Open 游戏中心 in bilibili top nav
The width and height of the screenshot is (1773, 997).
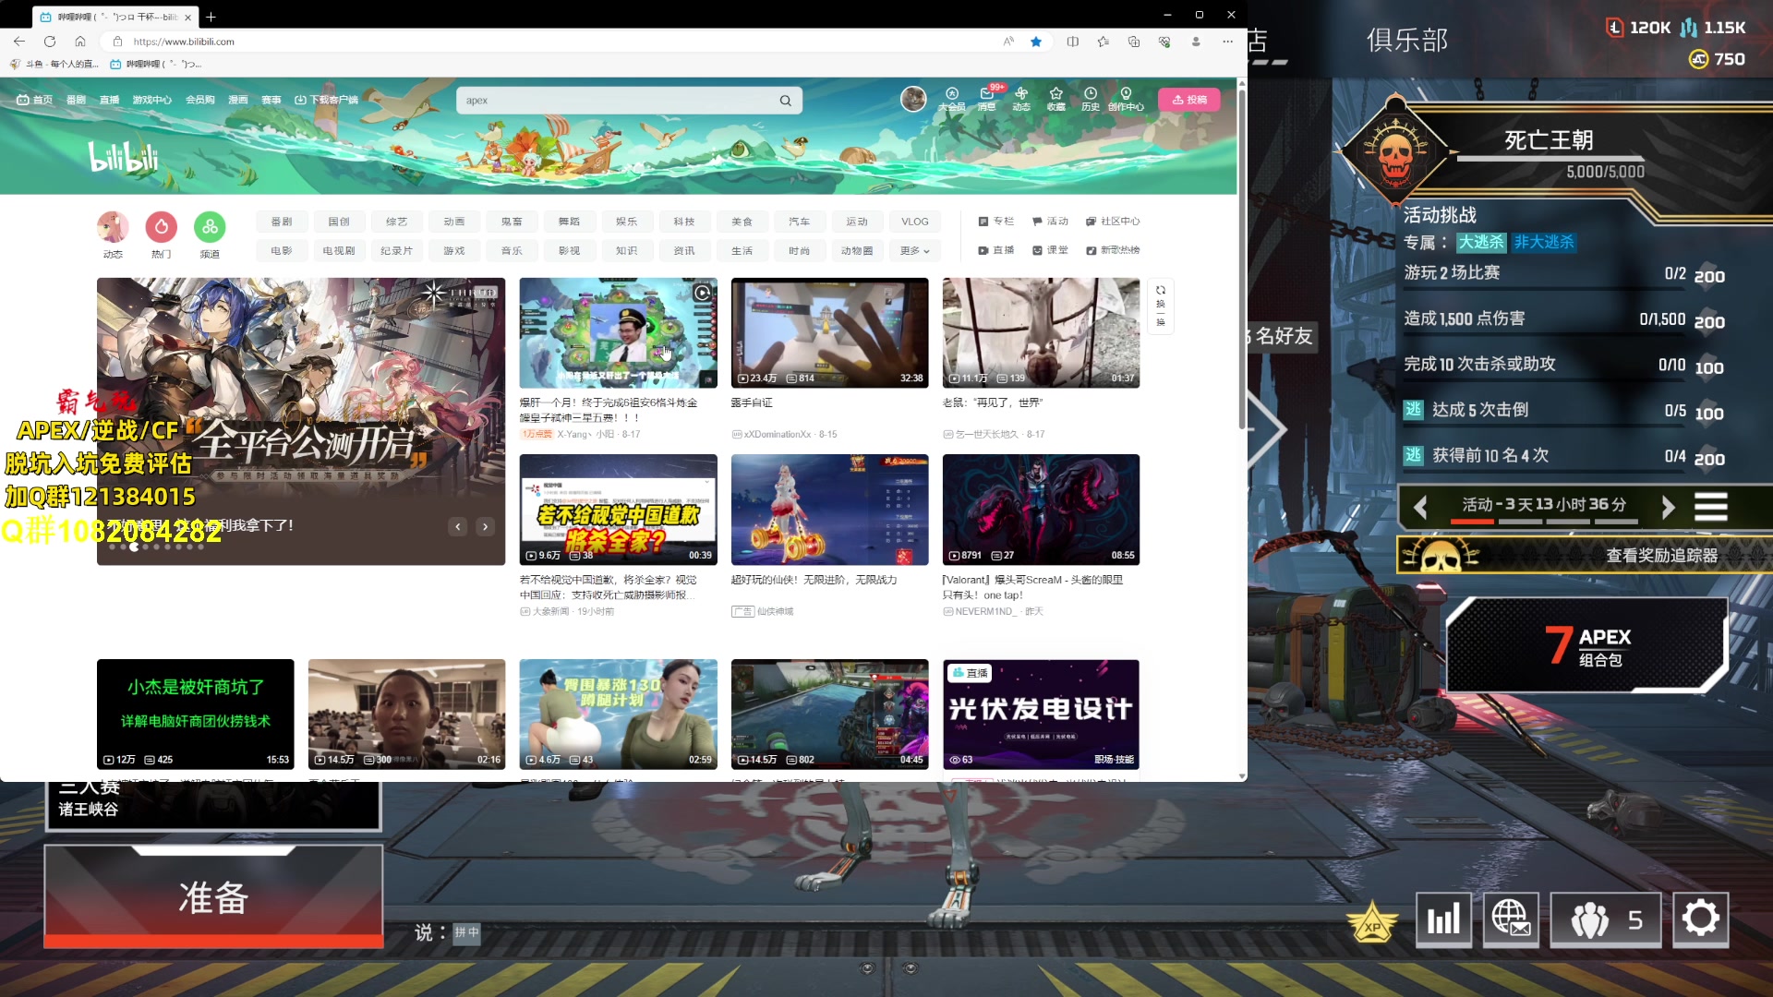[151, 100]
